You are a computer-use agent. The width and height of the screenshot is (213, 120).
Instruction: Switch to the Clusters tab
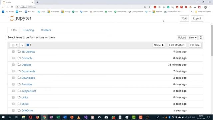coord(46,30)
